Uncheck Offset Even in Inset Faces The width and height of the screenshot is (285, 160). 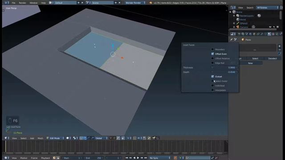pyautogui.click(x=212, y=54)
